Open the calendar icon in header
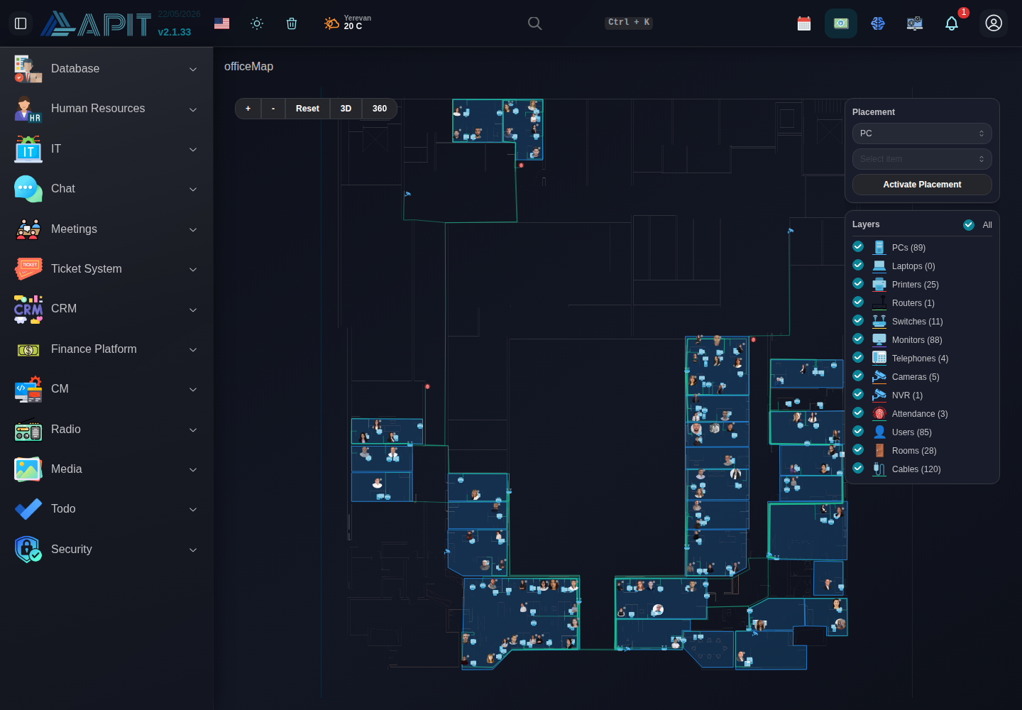 coord(804,23)
